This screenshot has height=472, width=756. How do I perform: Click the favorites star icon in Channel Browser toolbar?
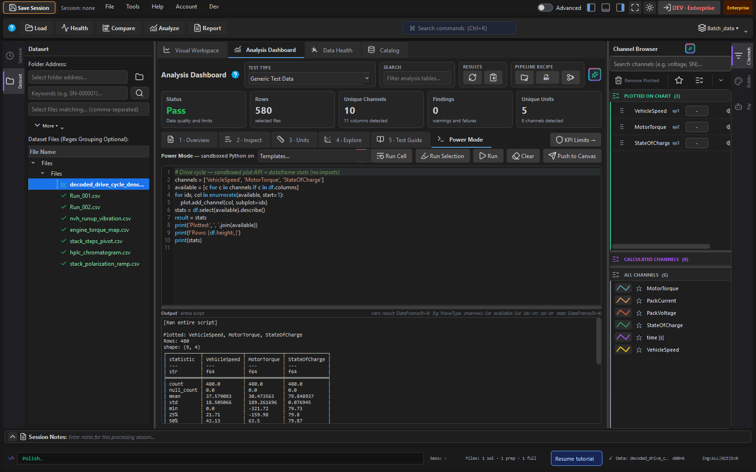(679, 80)
